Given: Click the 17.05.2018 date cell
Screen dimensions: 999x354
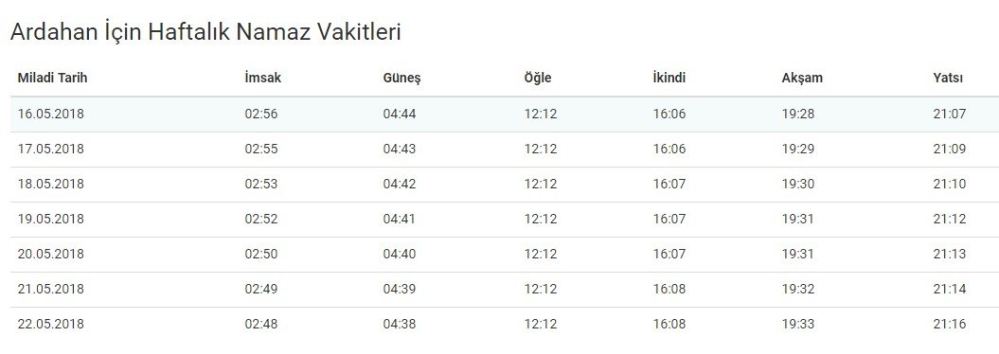Looking at the screenshot, I should tap(51, 149).
